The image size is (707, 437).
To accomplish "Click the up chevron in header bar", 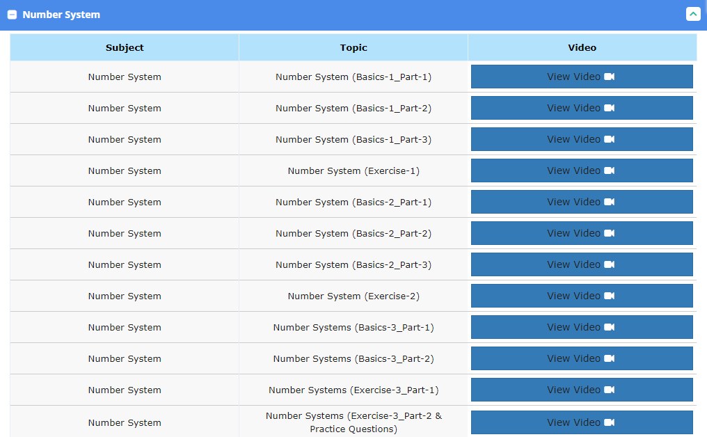I will click(x=692, y=14).
